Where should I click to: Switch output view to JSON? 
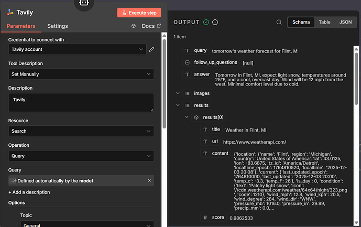pos(345,22)
